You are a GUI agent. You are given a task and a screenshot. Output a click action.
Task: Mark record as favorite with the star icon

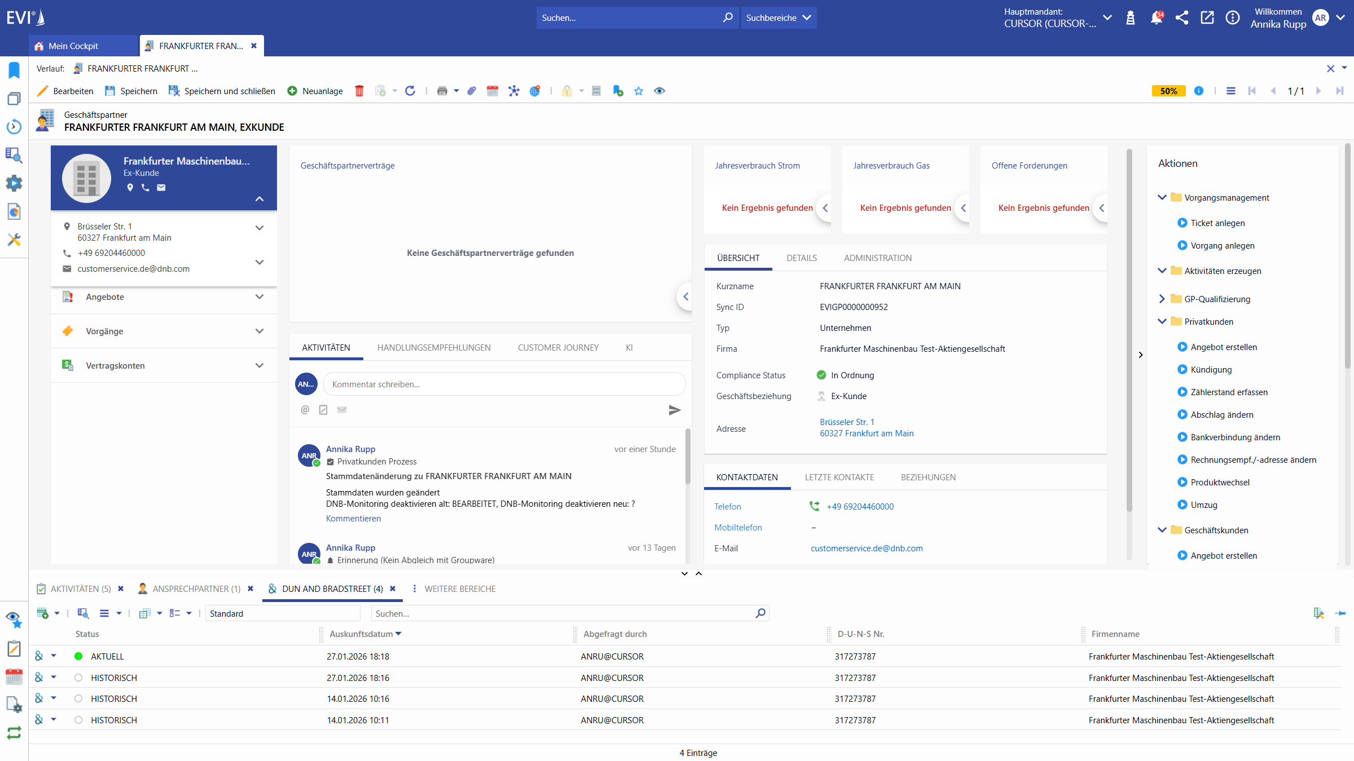[x=639, y=91]
